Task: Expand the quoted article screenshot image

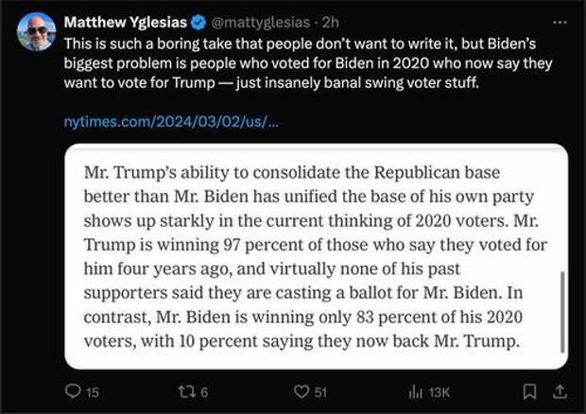Action: coord(317,256)
